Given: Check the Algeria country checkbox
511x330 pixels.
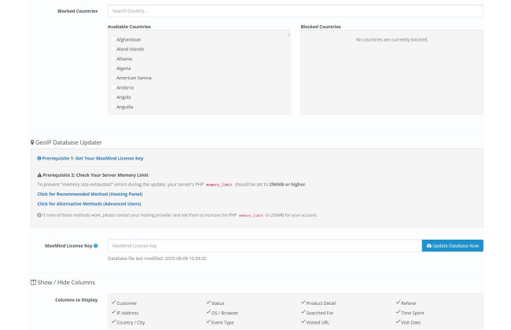Looking at the screenshot, I should coord(113,68).
